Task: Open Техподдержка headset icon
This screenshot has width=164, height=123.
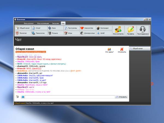Action: [x=143, y=30]
